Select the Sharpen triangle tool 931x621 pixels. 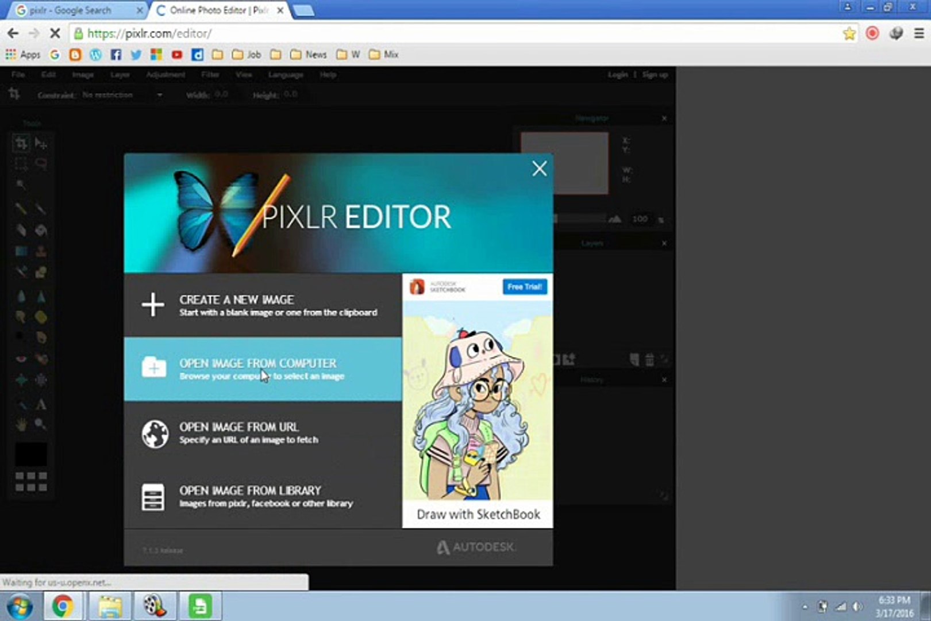41,297
